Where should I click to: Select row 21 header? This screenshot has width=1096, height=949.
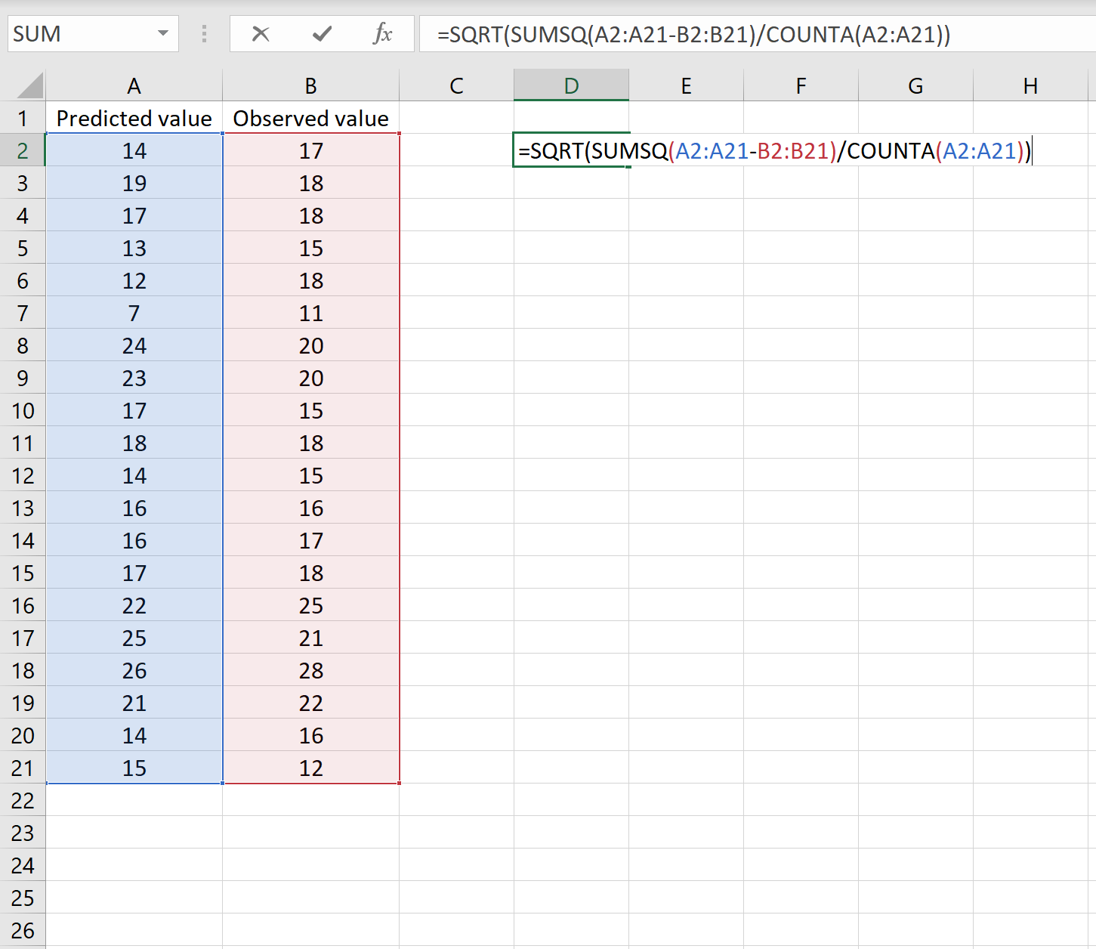(x=23, y=768)
